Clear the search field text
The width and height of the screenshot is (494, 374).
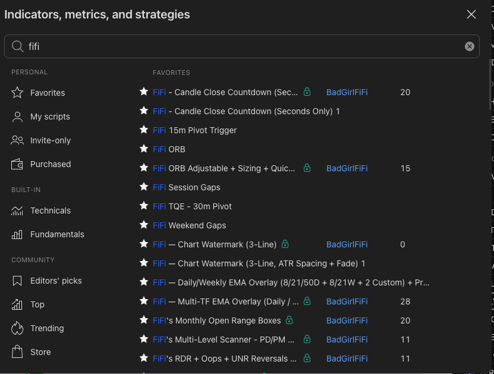470,46
